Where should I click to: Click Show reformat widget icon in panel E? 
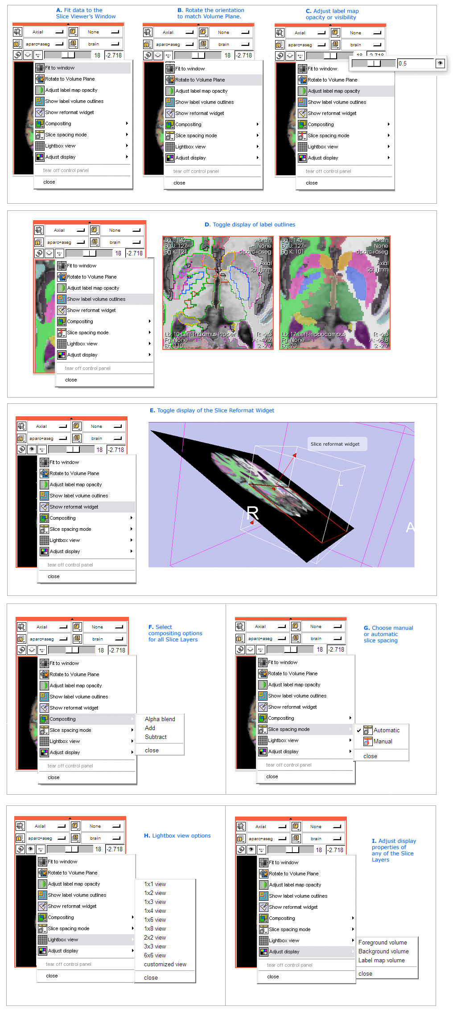tap(44, 507)
